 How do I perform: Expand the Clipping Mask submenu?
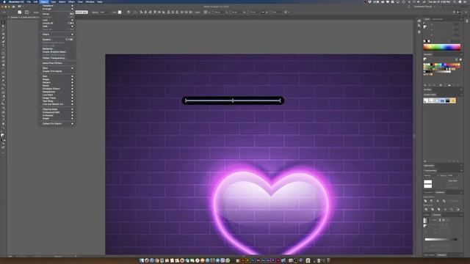pos(57,109)
